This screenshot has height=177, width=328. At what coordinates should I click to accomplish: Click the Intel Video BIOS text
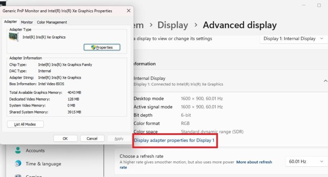51,84
